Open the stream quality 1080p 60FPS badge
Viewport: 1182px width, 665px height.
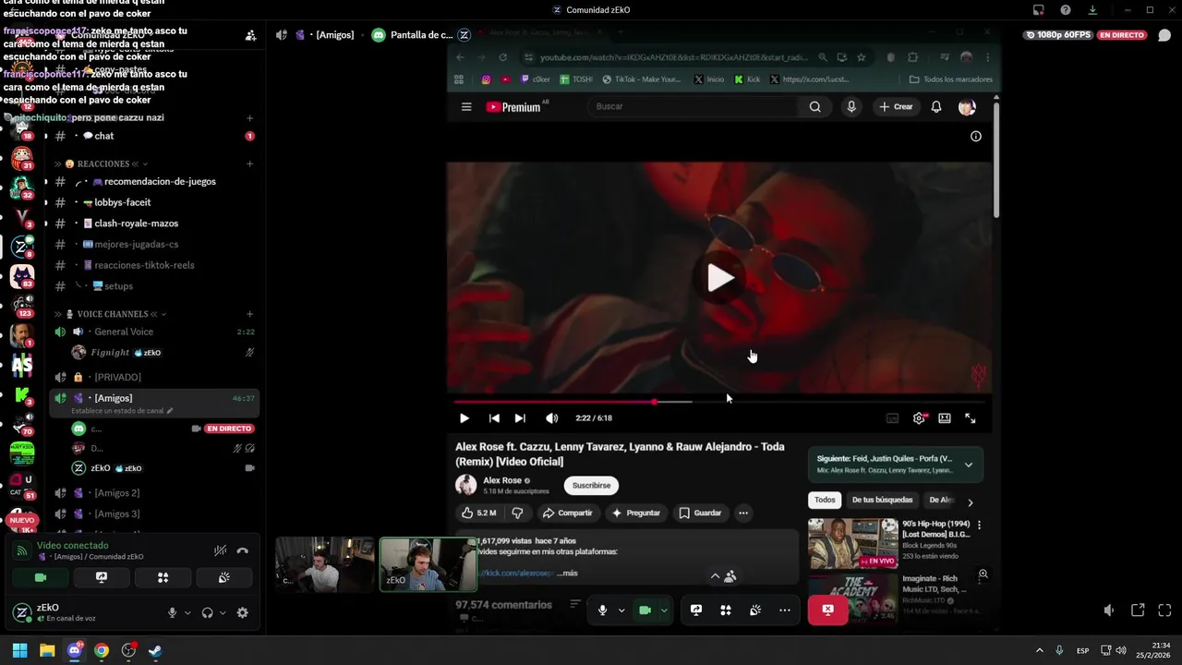coord(1058,35)
